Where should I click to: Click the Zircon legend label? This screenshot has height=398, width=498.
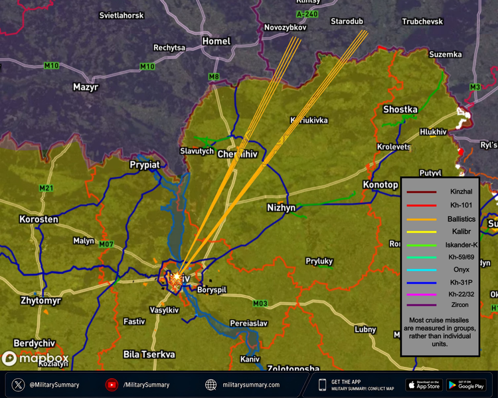[459, 304]
